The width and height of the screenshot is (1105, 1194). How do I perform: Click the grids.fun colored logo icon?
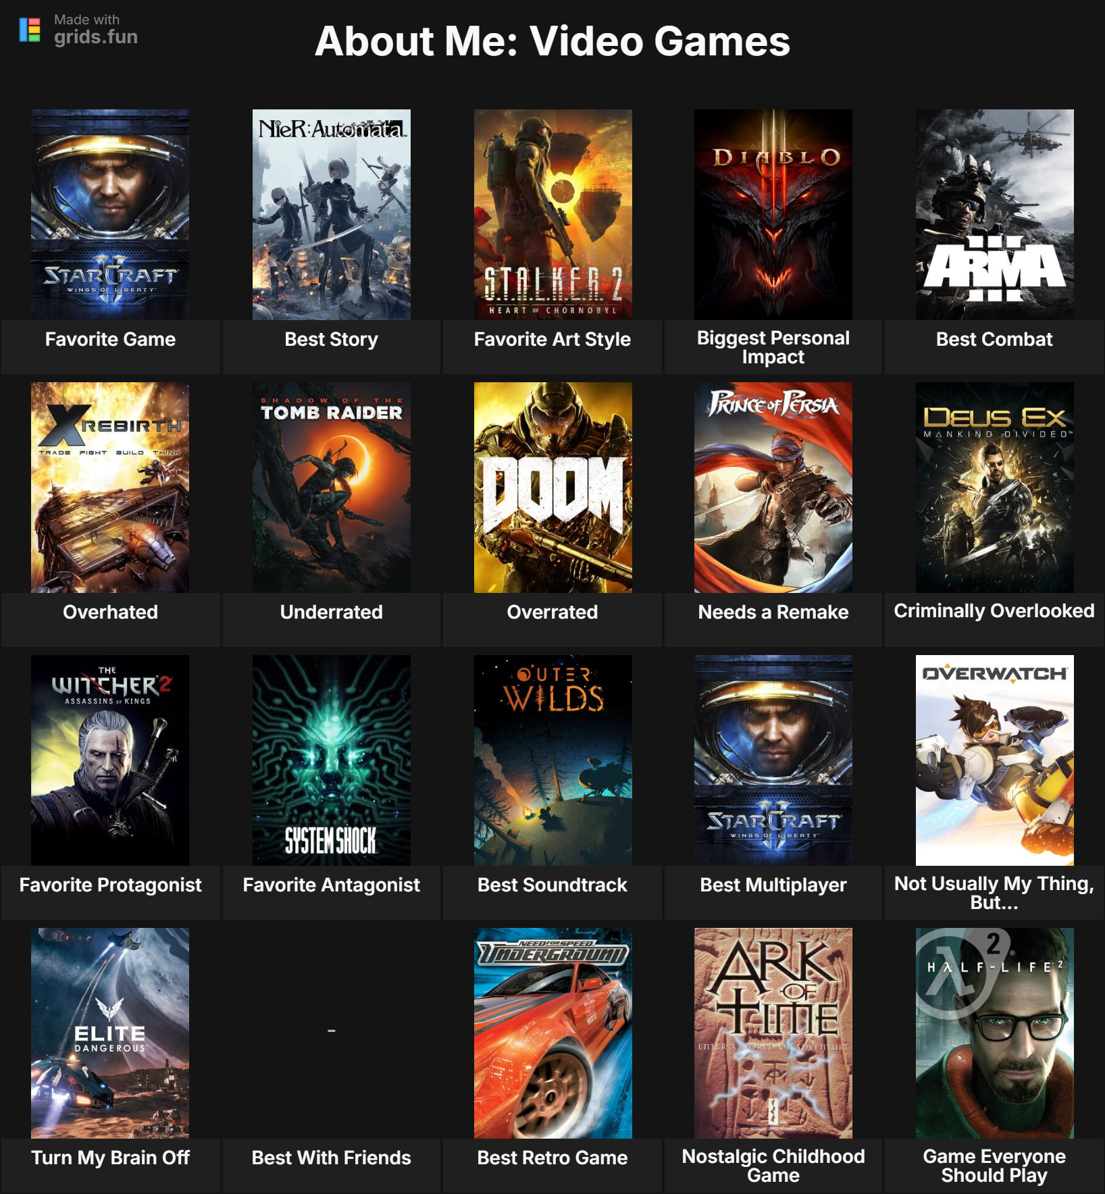30,30
